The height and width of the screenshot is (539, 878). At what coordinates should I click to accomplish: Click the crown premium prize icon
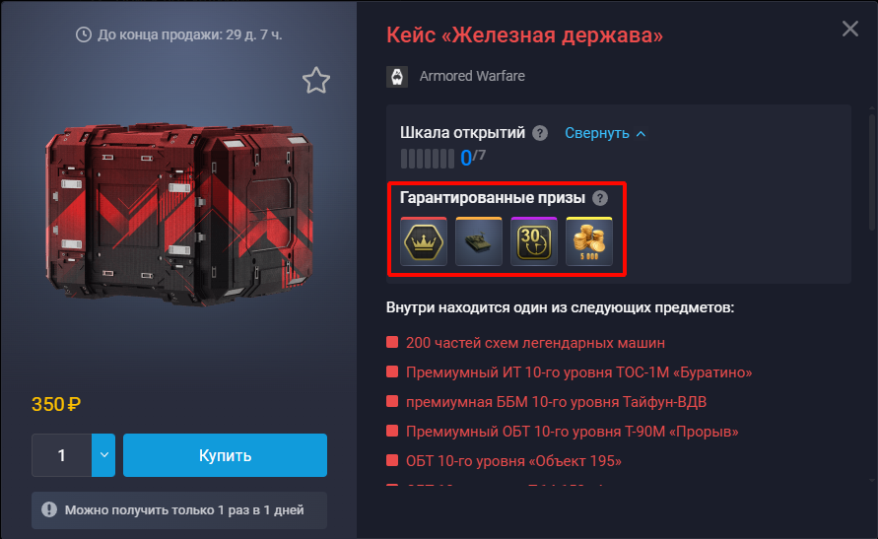pos(424,241)
